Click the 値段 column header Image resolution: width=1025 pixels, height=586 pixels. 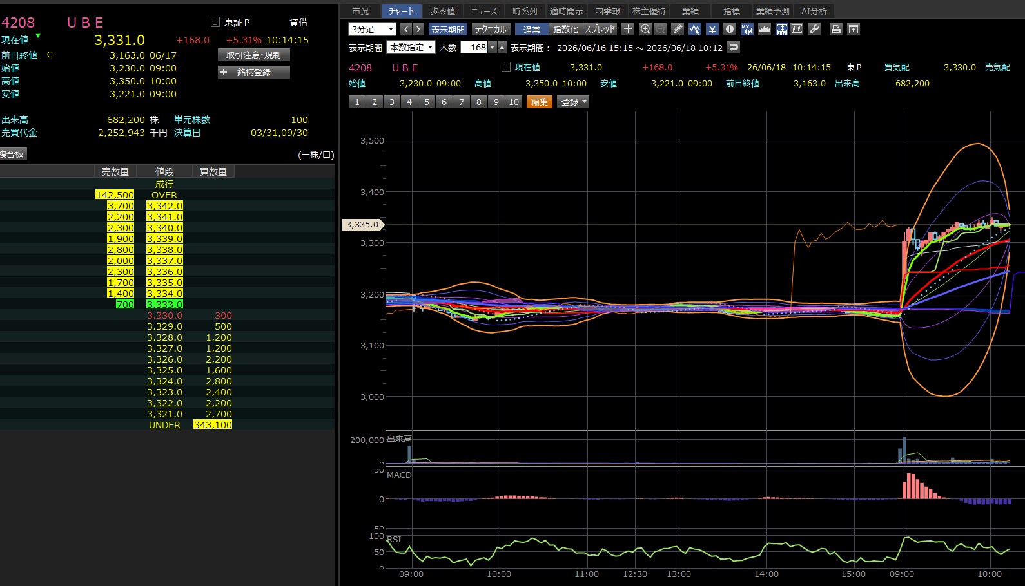(x=164, y=172)
